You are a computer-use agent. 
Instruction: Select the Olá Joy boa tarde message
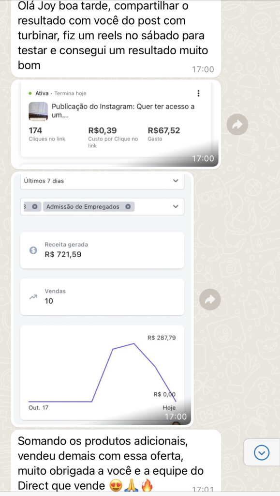116,38
